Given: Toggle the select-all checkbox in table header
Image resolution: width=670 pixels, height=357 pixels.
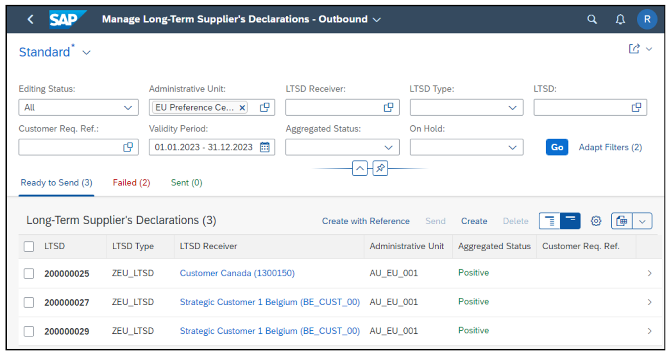Looking at the screenshot, I should coord(29,246).
